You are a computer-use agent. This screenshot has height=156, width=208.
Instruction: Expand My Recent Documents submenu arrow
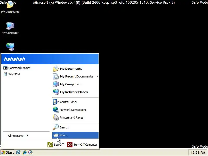pos(97,76)
